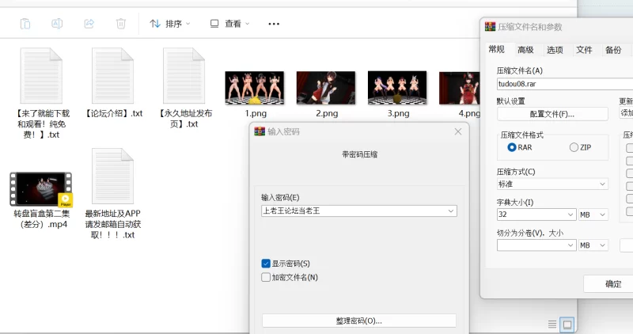The image size is (633, 334).
Task: Click WinRAR icon in 输入密码 dialog title
Action: 260,131
